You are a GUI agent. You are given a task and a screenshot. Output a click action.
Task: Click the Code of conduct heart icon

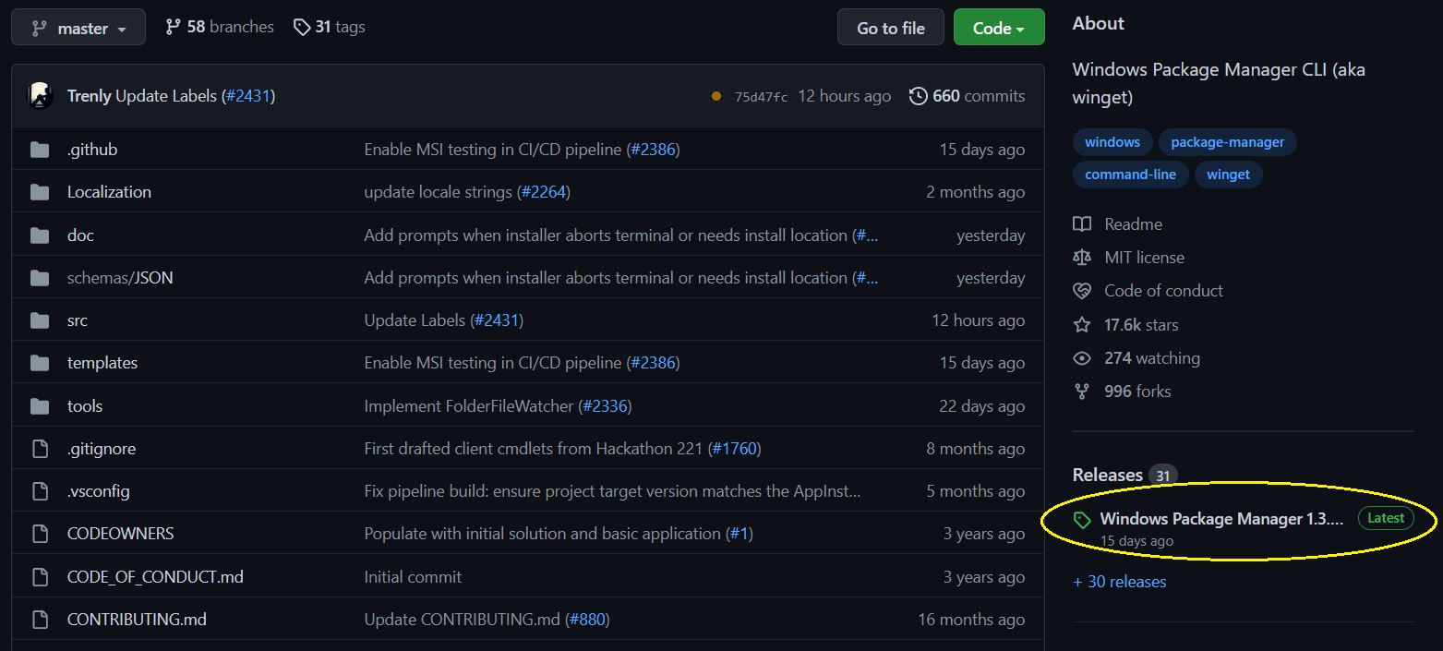click(x=1082, y=291)
